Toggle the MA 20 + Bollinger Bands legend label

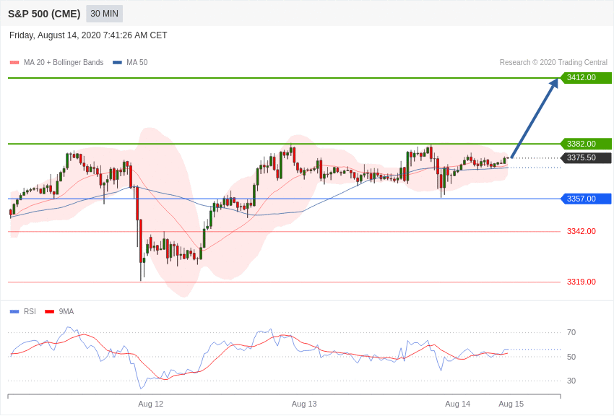click(64, 63)
